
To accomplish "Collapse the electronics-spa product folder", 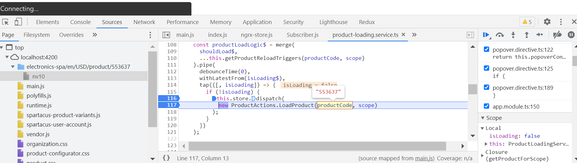I will (13, 67).
